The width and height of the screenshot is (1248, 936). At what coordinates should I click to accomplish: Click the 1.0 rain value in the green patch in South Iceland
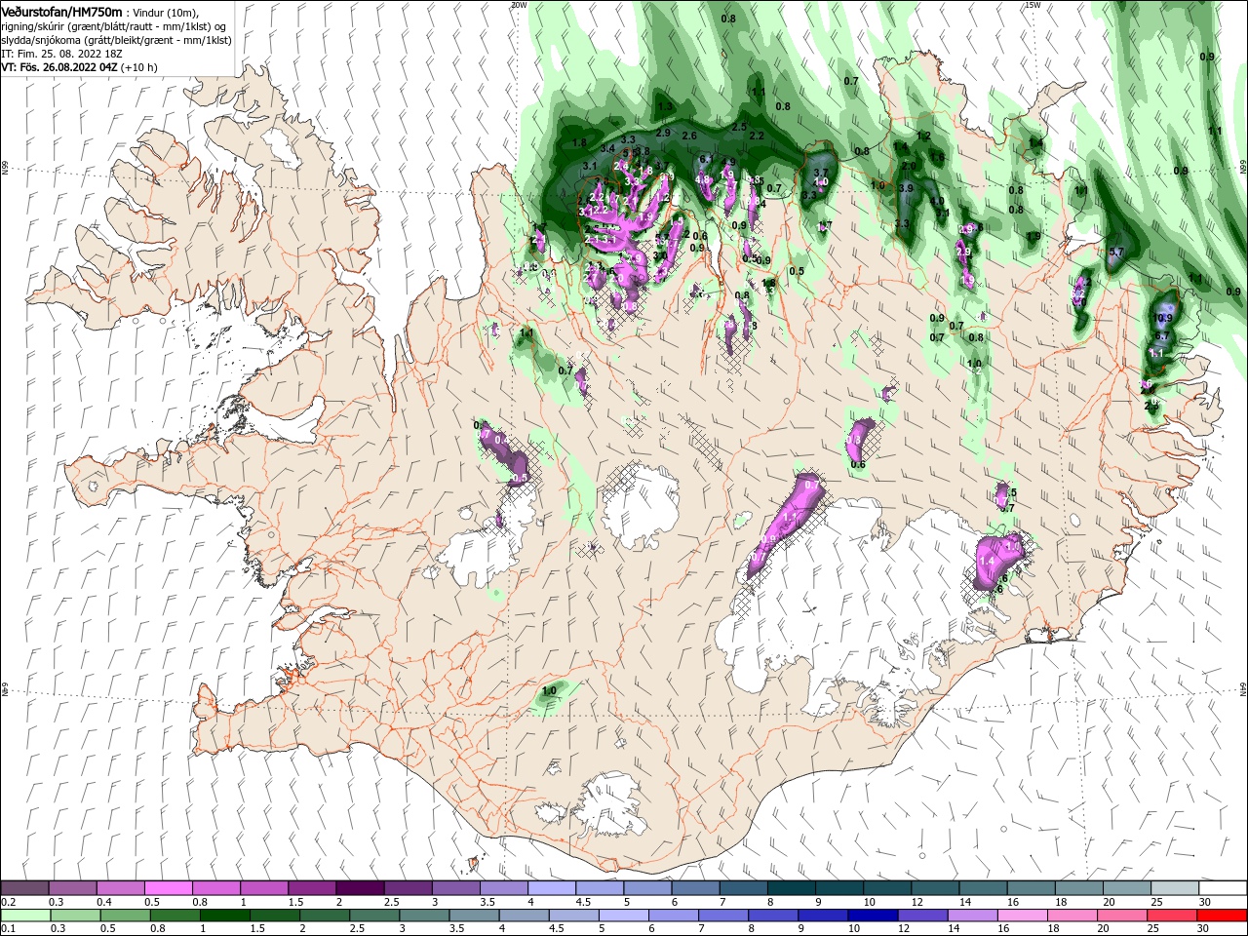[549, 690]
